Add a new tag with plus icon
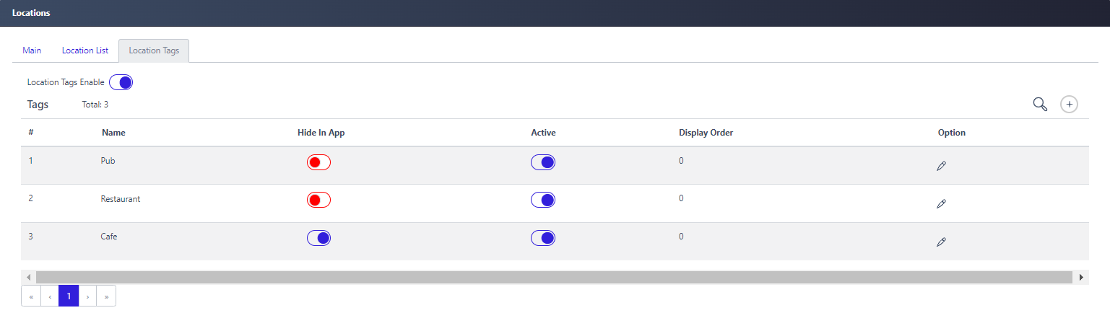 tap(1069, 105)
